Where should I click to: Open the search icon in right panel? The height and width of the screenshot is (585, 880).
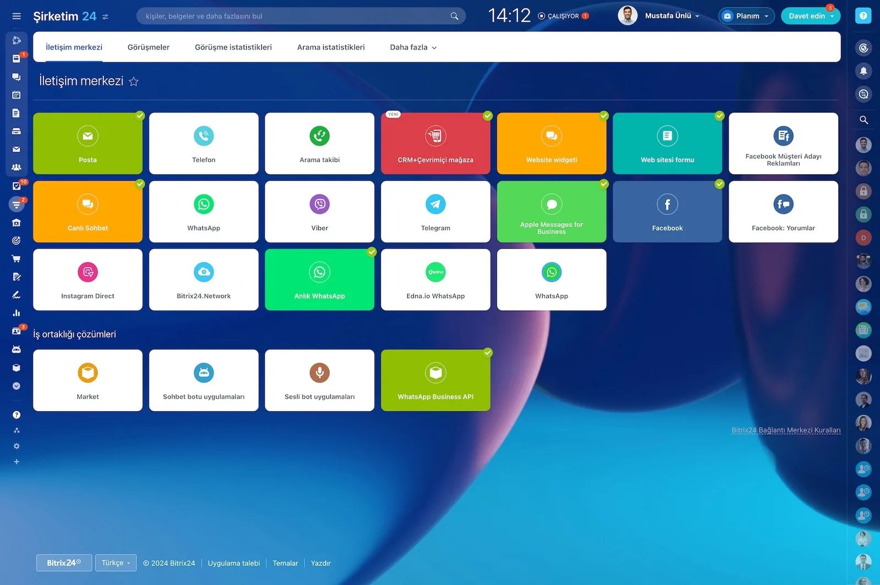tap(864, 119)
